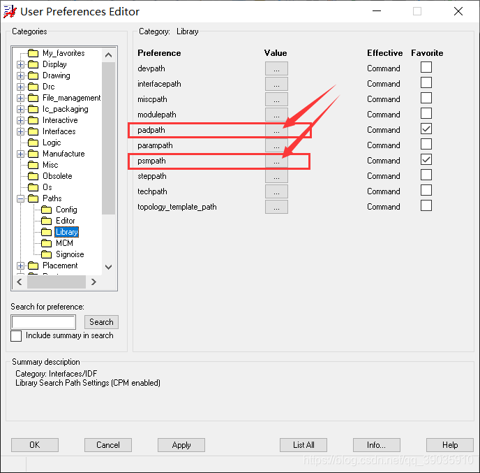Click the Misc folder icon

click(33, 165)
